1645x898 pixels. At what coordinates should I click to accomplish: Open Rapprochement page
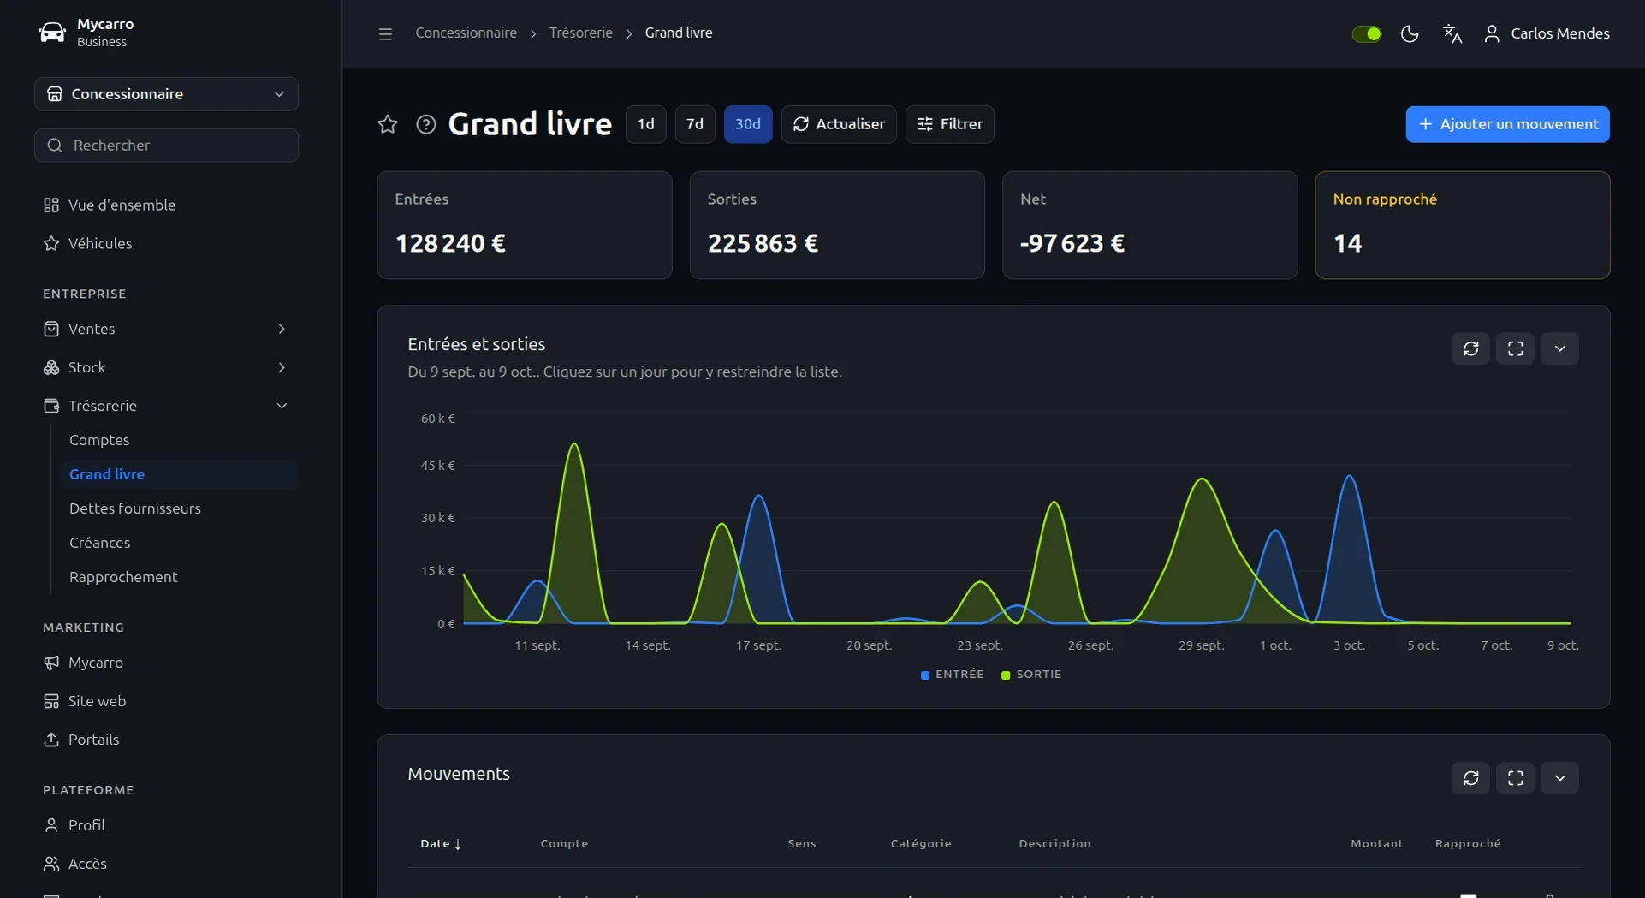(179, 577)
